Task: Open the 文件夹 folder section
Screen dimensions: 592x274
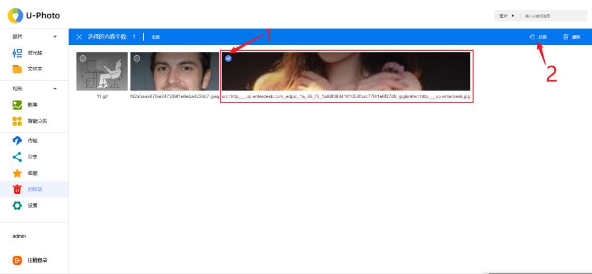Action: 35,69
